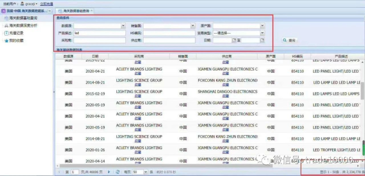The height and width of the screenshot is (176, 365).
Task: Expand the 销售国 dropdown arrow
Action: point(193,25)
